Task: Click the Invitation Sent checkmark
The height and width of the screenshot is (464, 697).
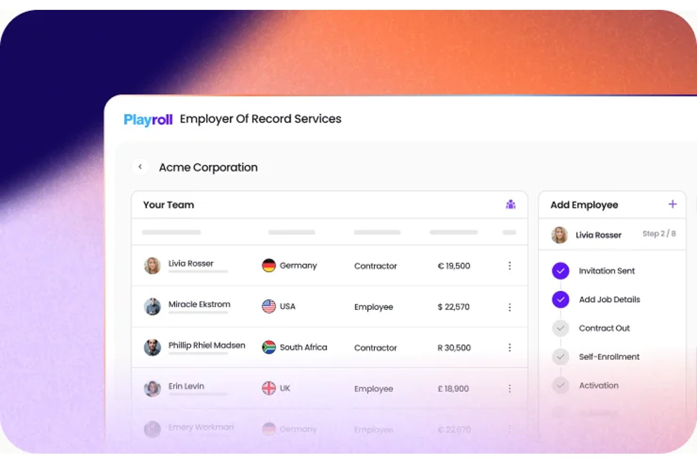Action: [x=560, y=271]
